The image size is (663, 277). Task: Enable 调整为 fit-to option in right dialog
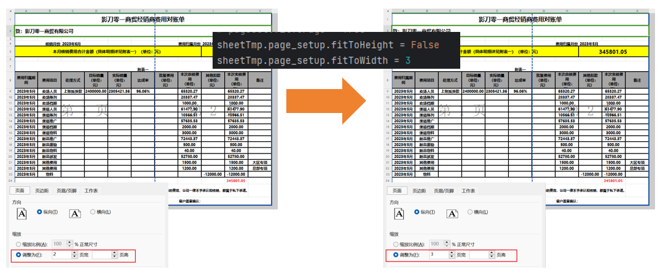[x=396, y=254]
